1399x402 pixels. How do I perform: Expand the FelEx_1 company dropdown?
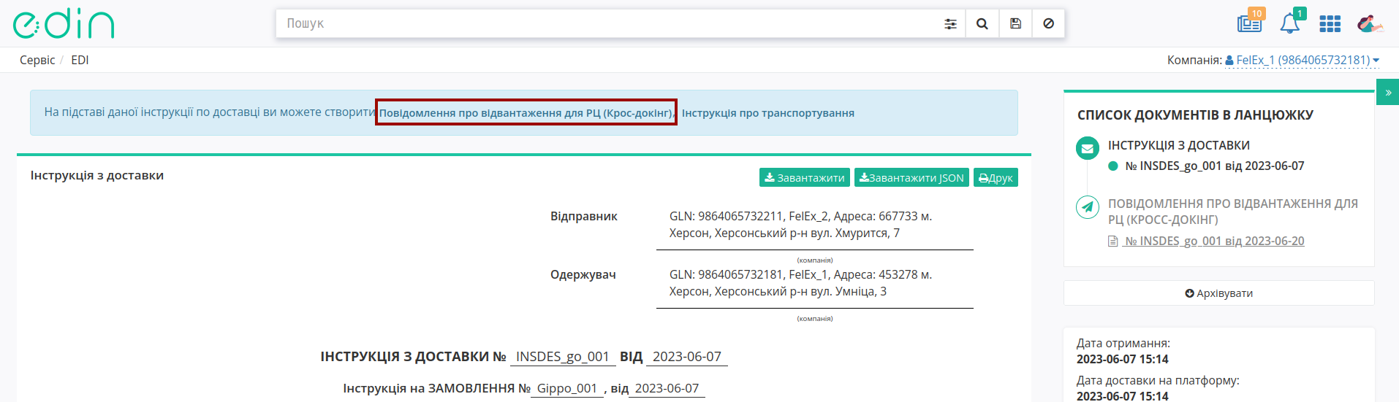coord(1303,60)
